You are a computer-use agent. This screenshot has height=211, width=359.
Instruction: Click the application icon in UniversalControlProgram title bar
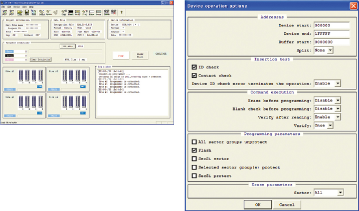click(3, 2)
